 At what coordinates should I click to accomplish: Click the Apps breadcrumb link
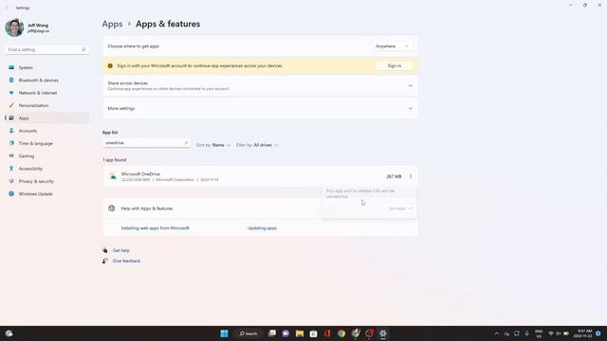[112, 24]
